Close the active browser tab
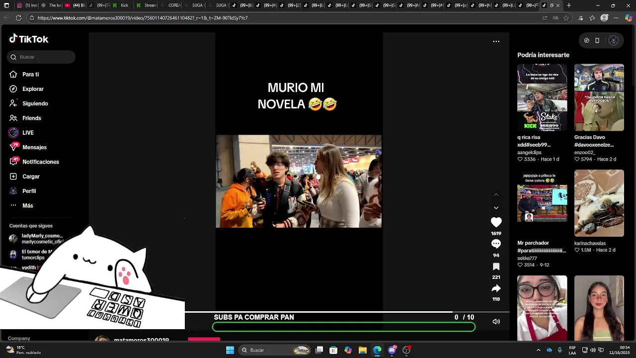This screenshot has width=636, height=358. pyautogui.click(x=558, y=5)
